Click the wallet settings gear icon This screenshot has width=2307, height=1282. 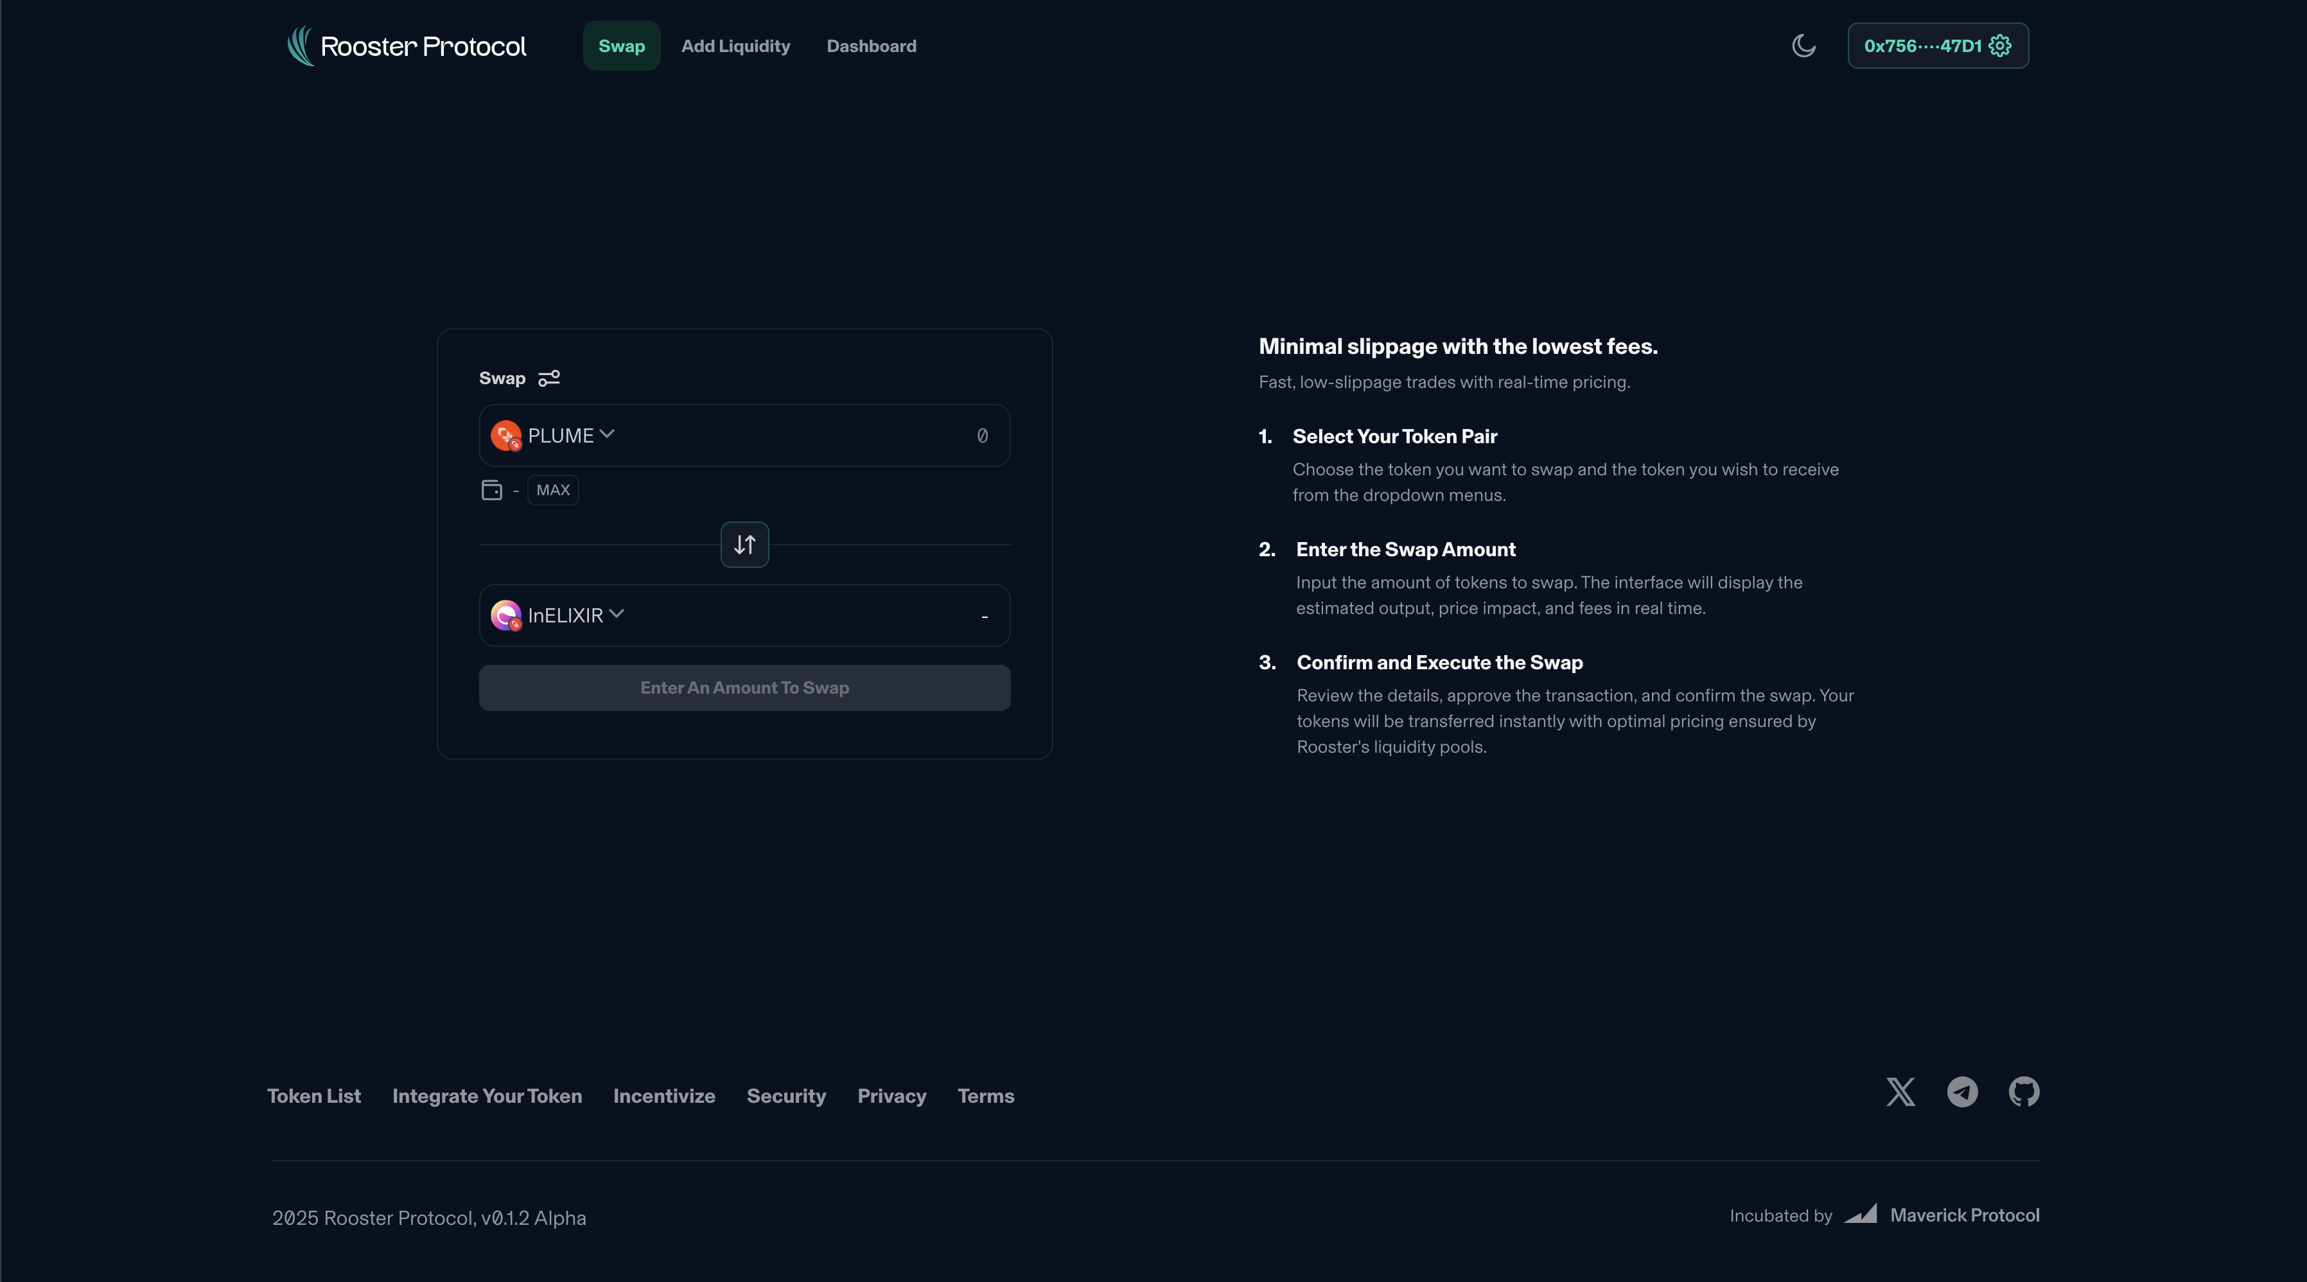point(2000,46)
